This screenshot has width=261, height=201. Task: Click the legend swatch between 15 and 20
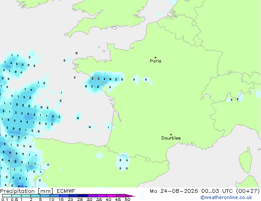coord(64,196)
